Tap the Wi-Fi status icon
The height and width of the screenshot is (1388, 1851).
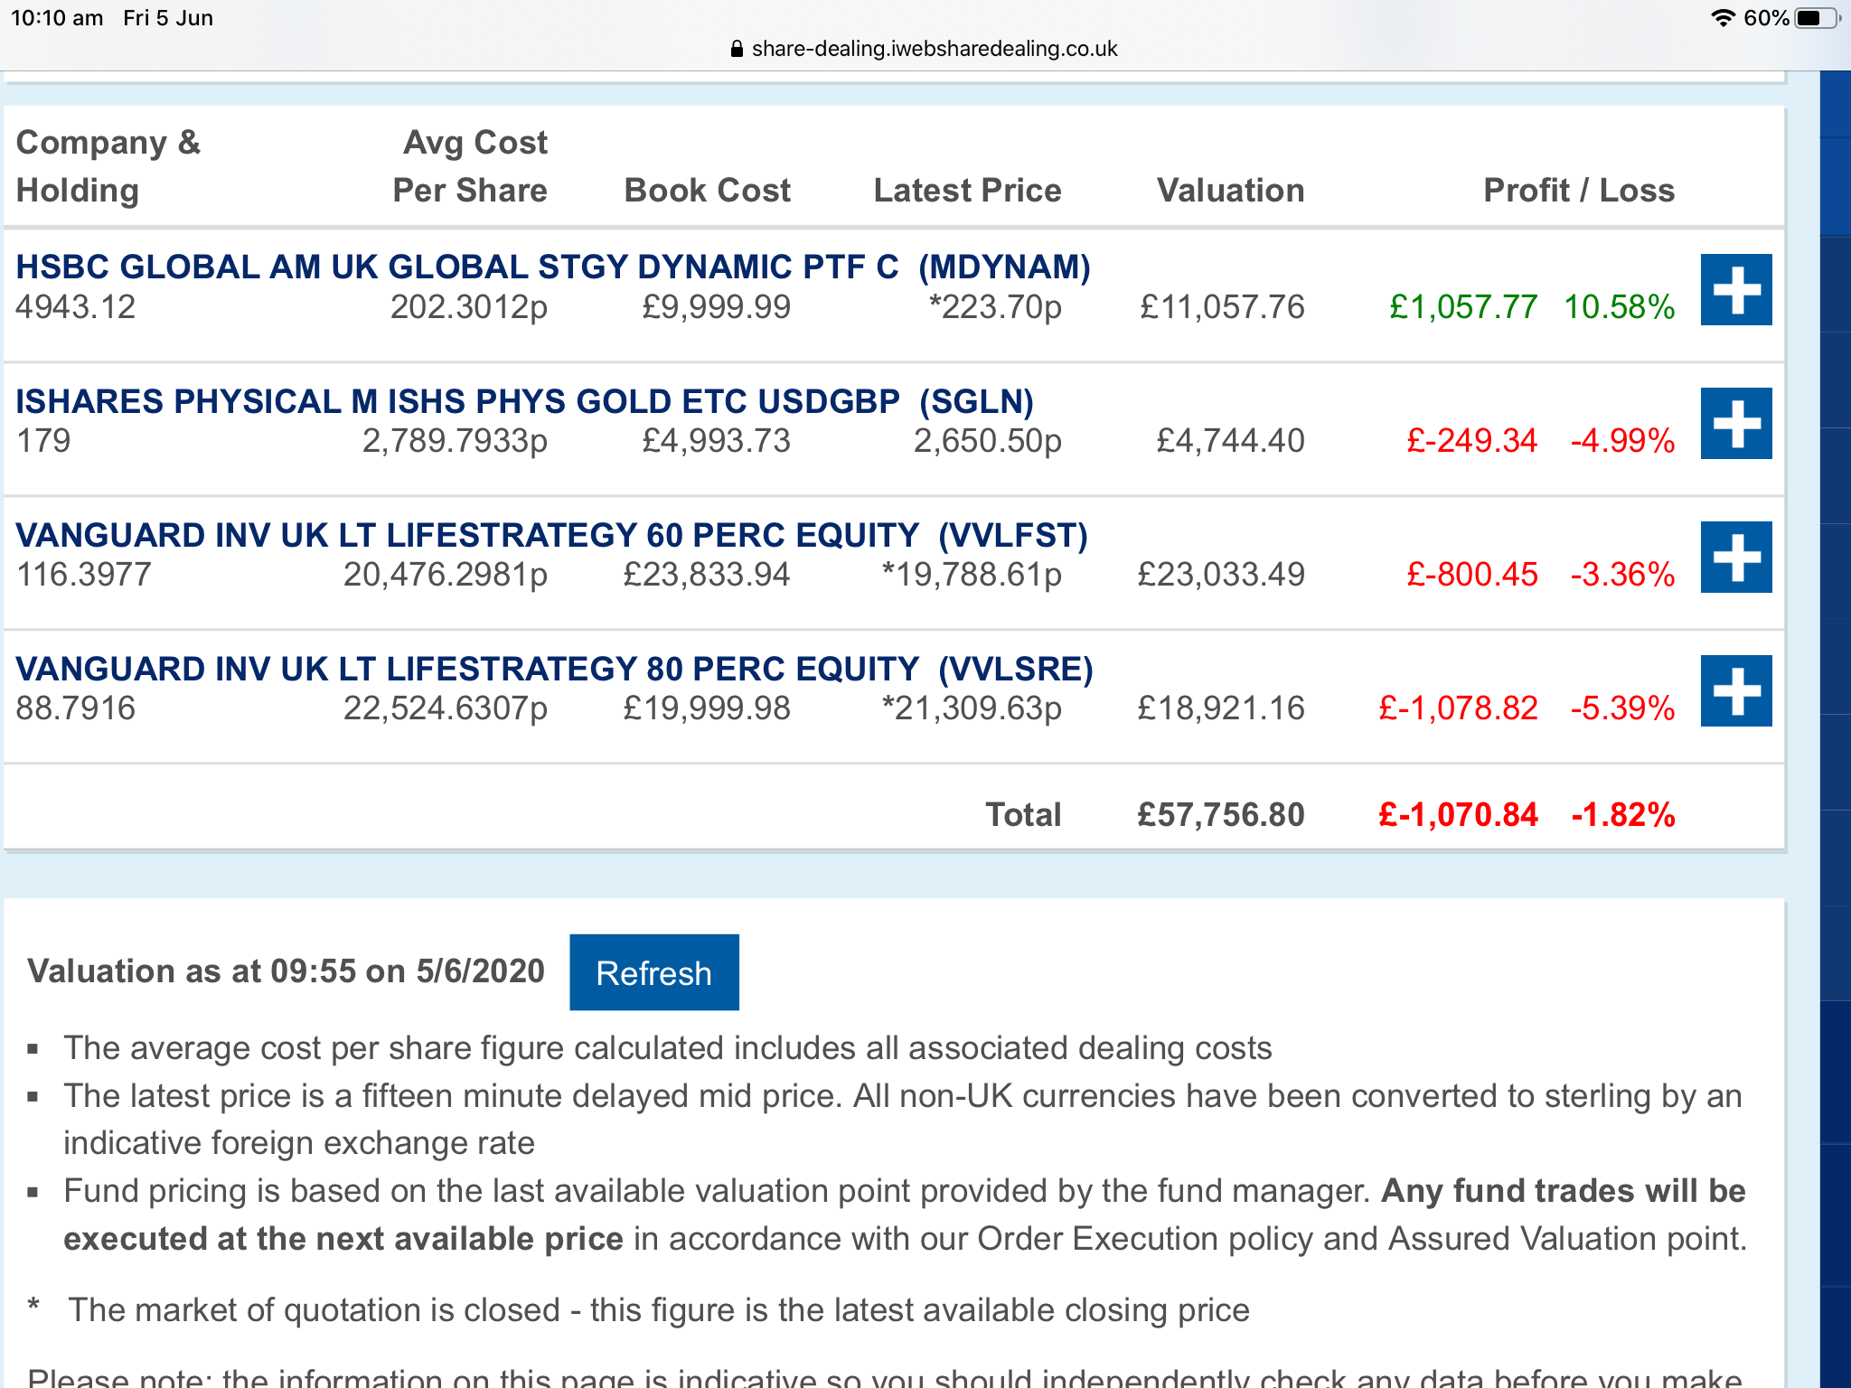1723,18
